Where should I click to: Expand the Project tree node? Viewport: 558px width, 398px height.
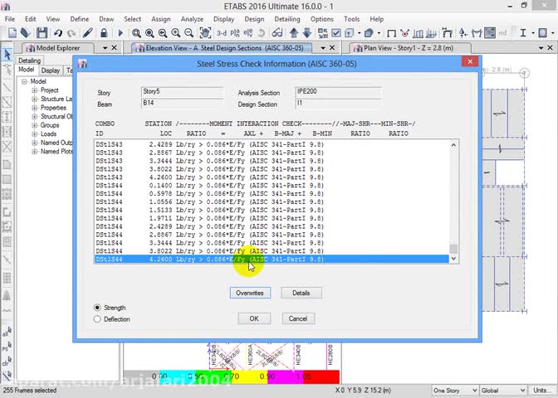[x=35, y=90]
